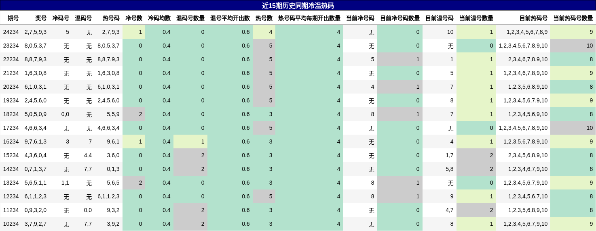Click the 冷码号 column header
This screenshot has height=231, width=596.
tap(61, 18)
